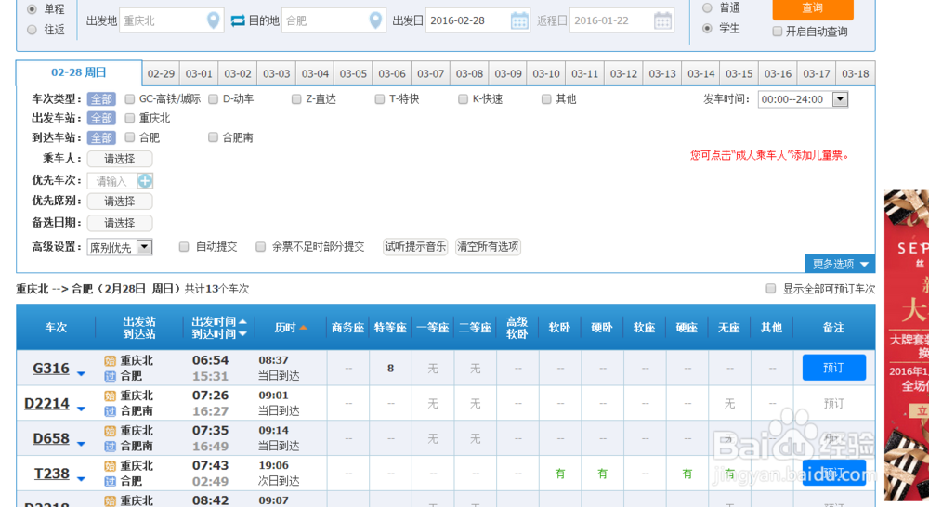Click the 优先车次 请输入 input field
Image resolution: width=929 pixels, height=507 pixels.
pos(113,181)
